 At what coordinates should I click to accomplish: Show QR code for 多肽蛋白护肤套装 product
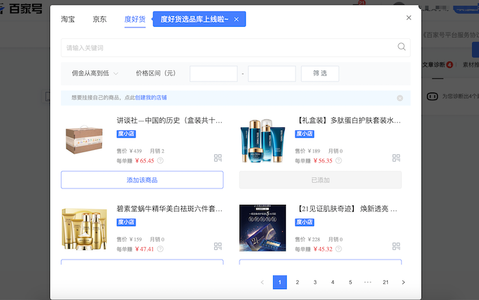[x=396, y=158]
